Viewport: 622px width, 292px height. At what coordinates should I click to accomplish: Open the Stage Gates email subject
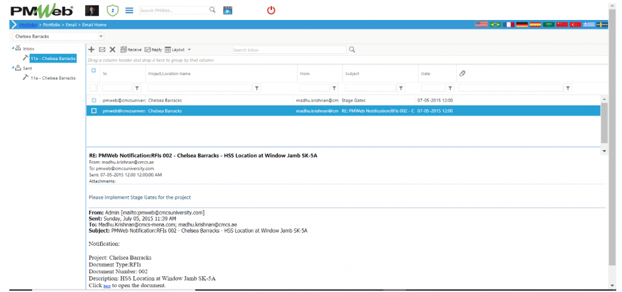click(354, 101)
